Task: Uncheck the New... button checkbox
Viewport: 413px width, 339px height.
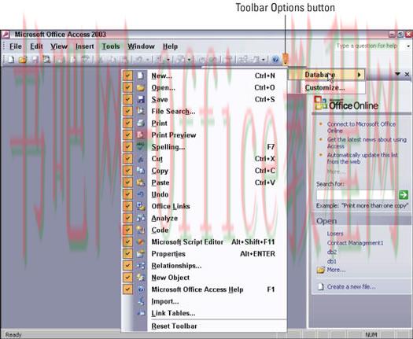Action: 127,76
